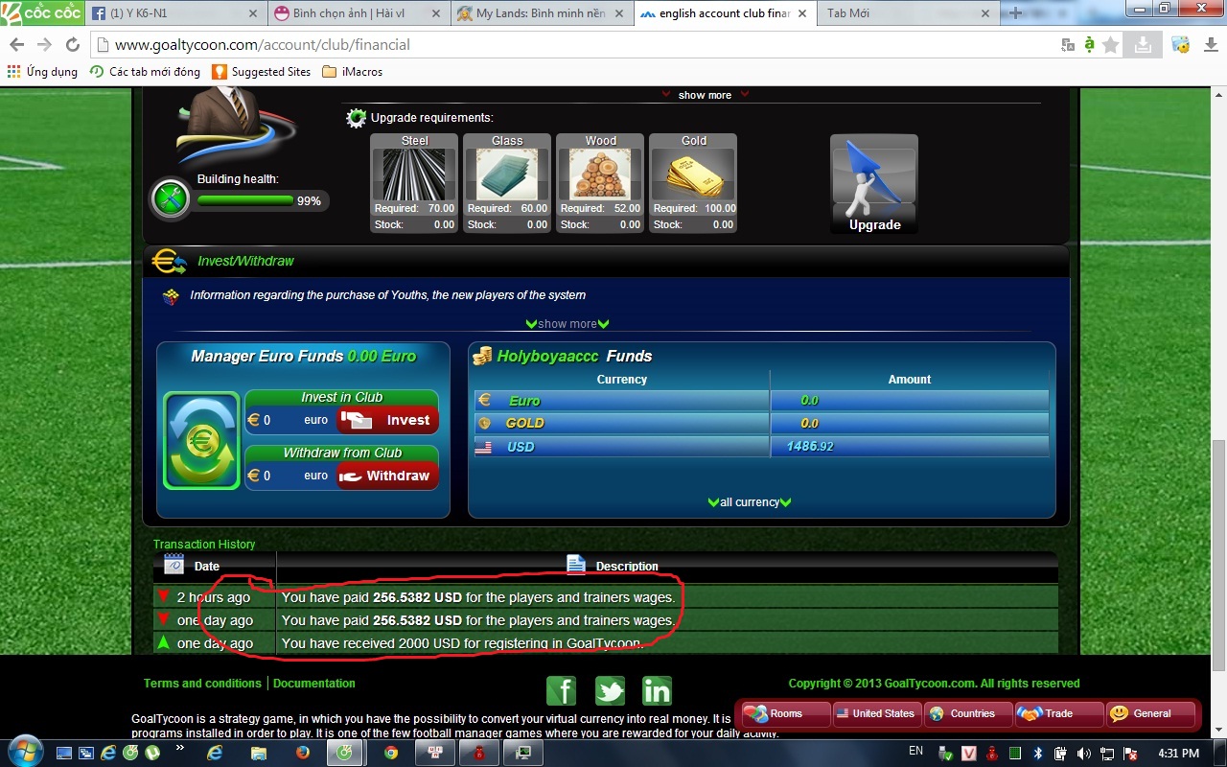Open a new browser tab
Image resolution: width=1227 pixels, height=767 pixels.
tap(1016, 13)
